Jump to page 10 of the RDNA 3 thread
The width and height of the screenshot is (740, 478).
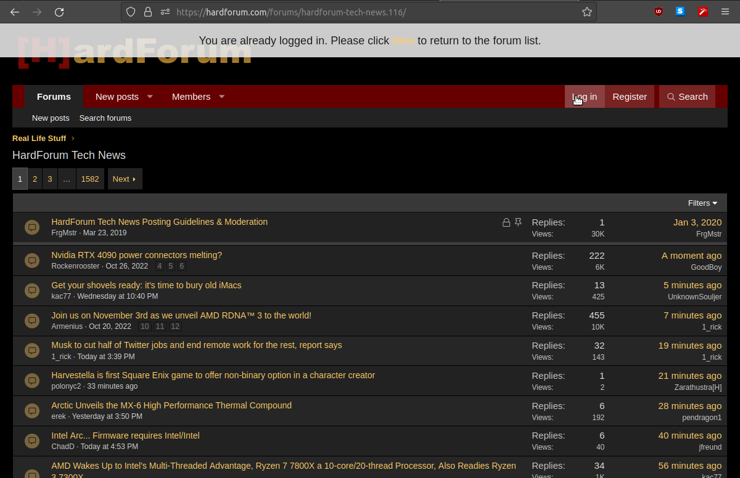click(x=144, y=326)
